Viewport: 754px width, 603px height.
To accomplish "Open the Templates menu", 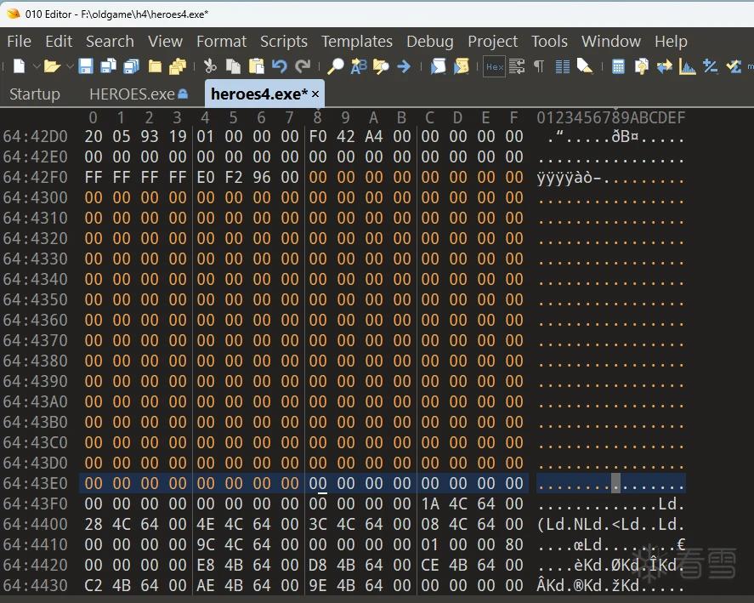I will 357,42.
